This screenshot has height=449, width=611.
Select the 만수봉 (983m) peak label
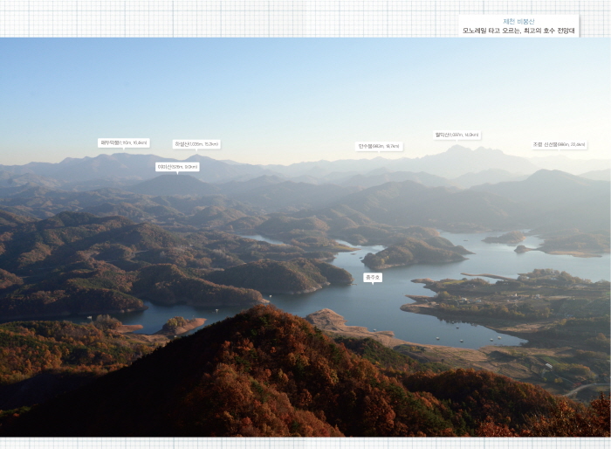click(x=379, y=147)
